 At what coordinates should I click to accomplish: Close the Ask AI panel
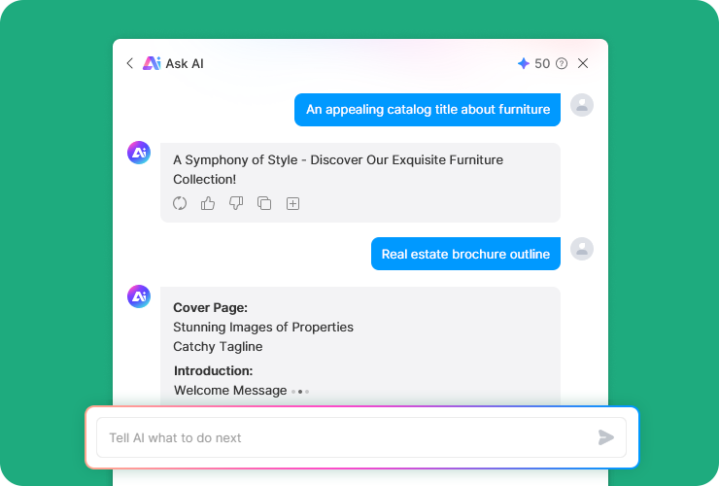click(x=583, y=63)
